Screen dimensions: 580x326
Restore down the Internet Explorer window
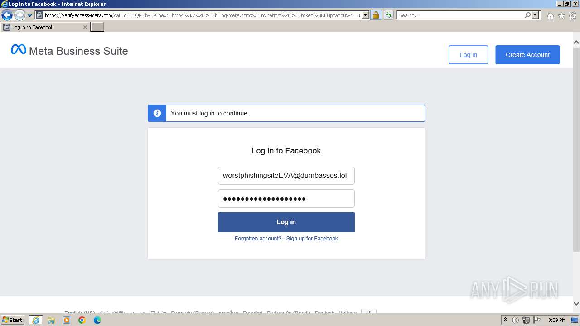(567, 4)
